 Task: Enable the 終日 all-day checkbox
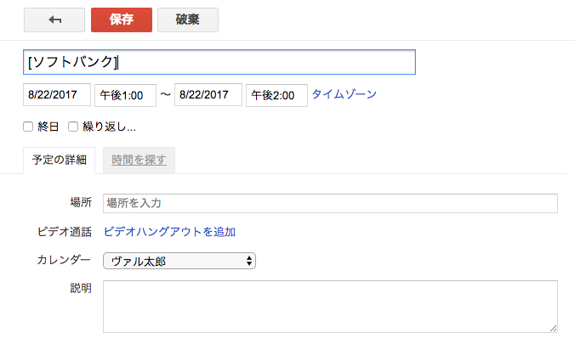28,127
